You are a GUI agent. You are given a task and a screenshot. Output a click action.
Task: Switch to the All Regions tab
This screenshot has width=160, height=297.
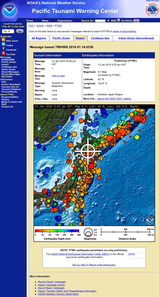click(39, 38)
